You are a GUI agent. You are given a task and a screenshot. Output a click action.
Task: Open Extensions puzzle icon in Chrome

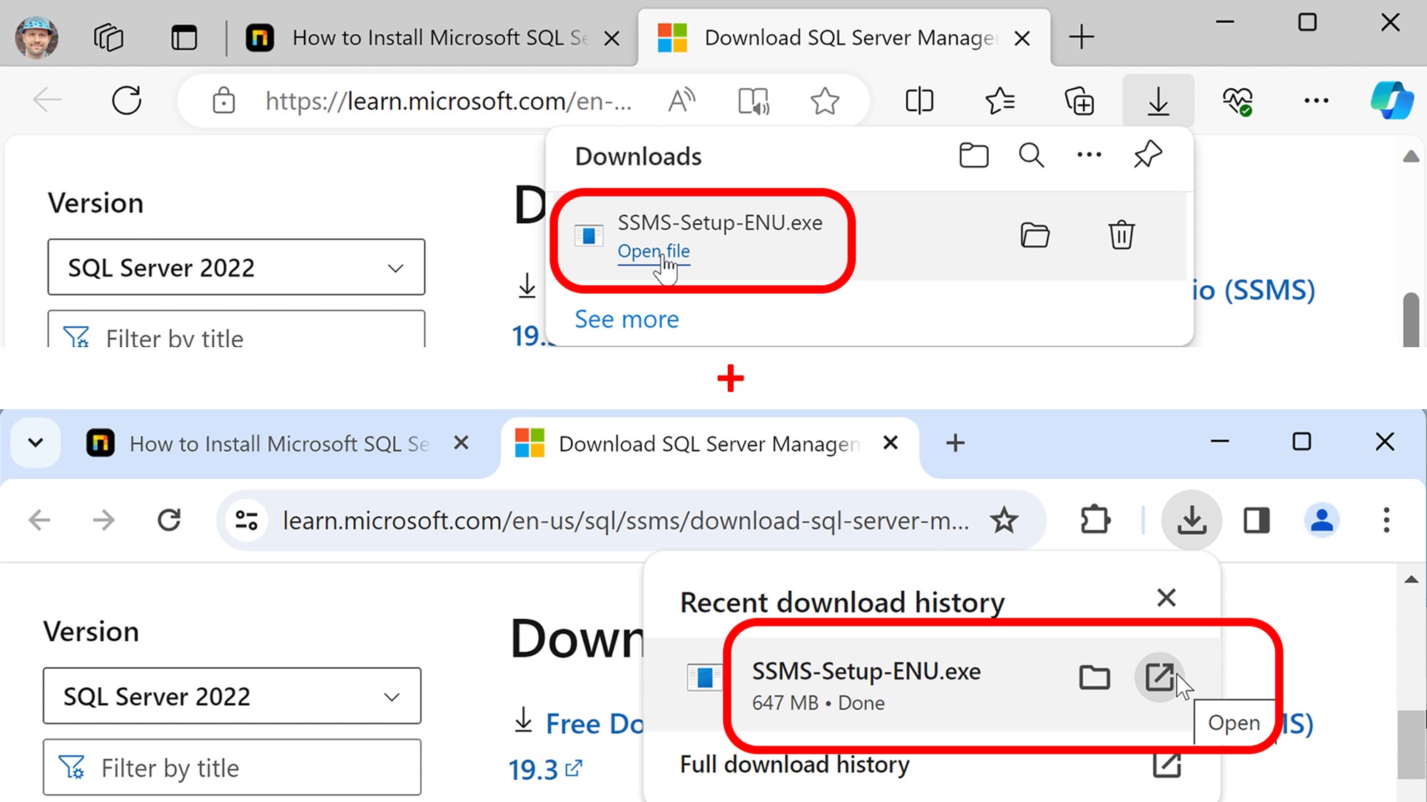coord(1095,520)
